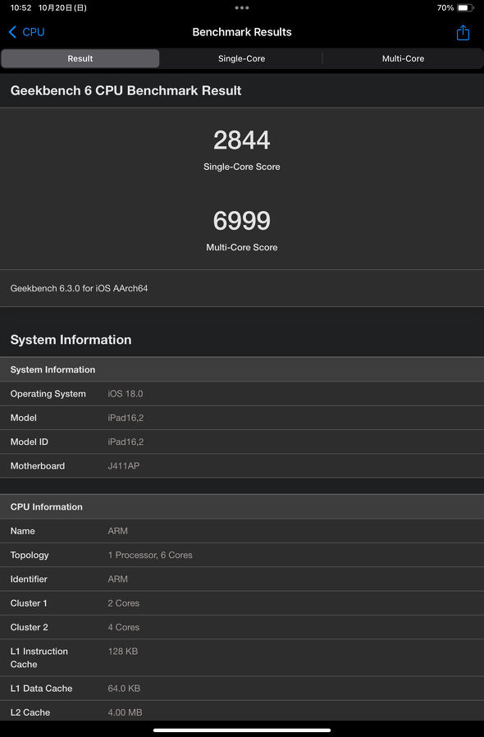Image resolution: width=484 pixels, height=737 pixels.
Task: Tap the L1 Instruction Cache value 128 KB
Action: [x=123, y=652]
